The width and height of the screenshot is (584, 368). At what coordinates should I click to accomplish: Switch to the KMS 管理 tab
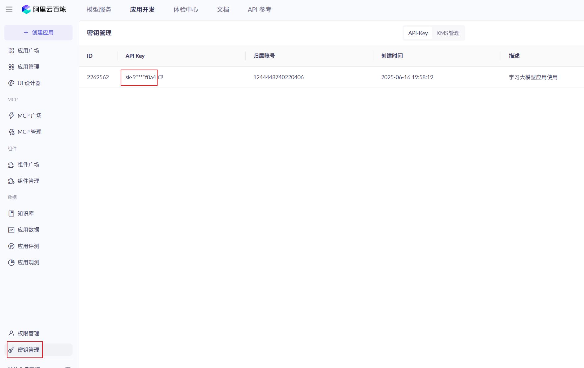pyautogui.click(x=448, y=33)
